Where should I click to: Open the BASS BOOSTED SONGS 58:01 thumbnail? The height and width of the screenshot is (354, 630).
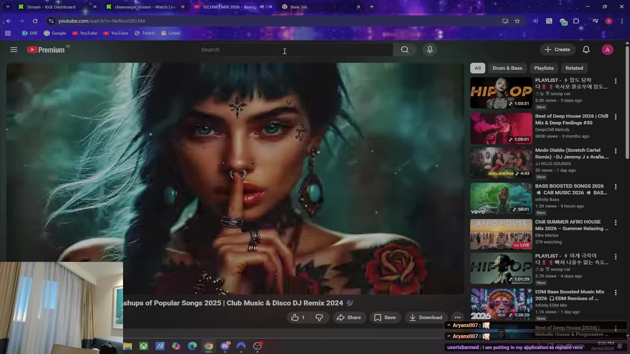(501, 199)
